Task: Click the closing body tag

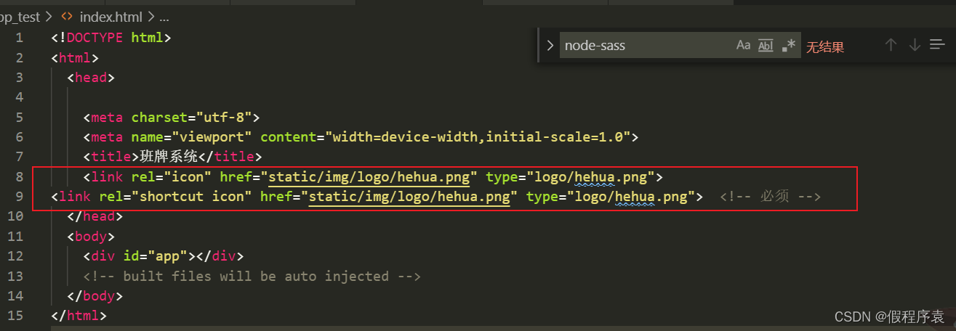Action: pyautogui.click(x=95, y=296)
